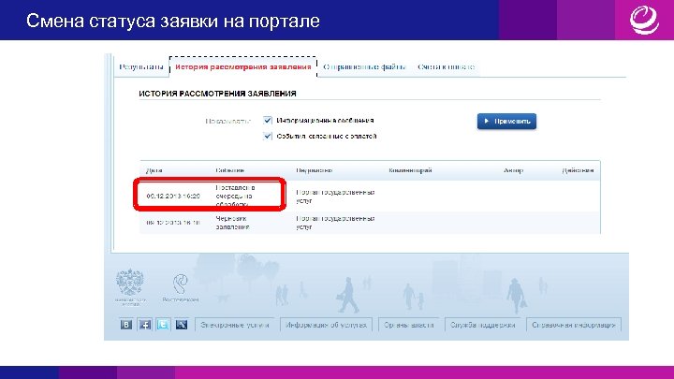Click the Комментарий column header
Image resolution: width=674 pixels, height=379 pixels.
pos(410,170)
